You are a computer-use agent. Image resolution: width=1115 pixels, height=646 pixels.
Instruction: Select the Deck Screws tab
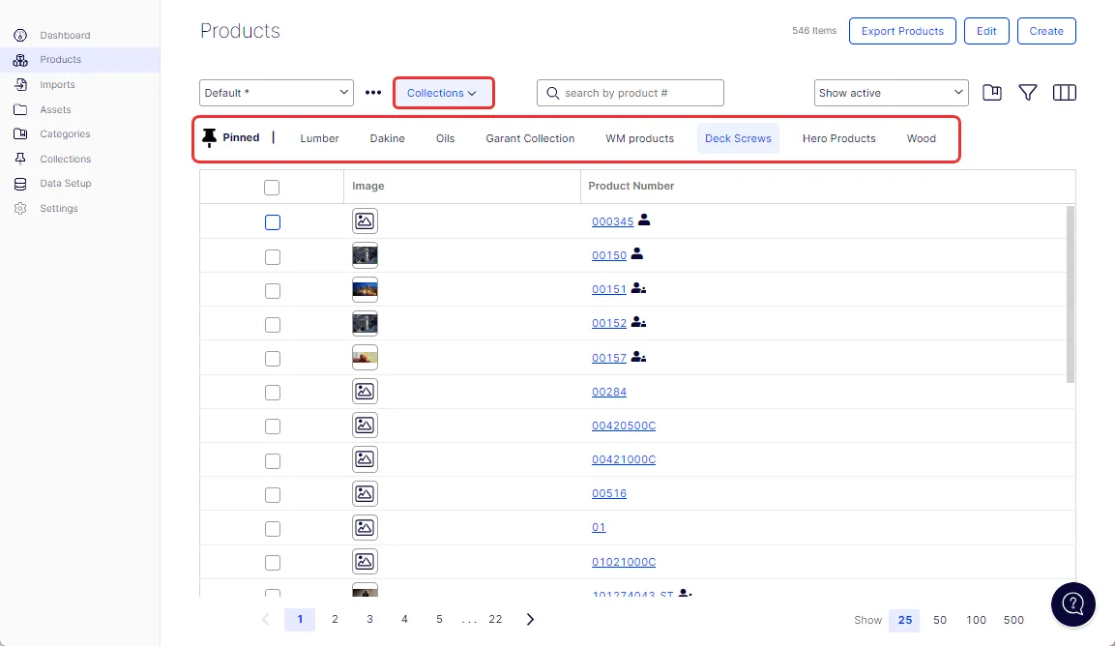click(738, 138)
